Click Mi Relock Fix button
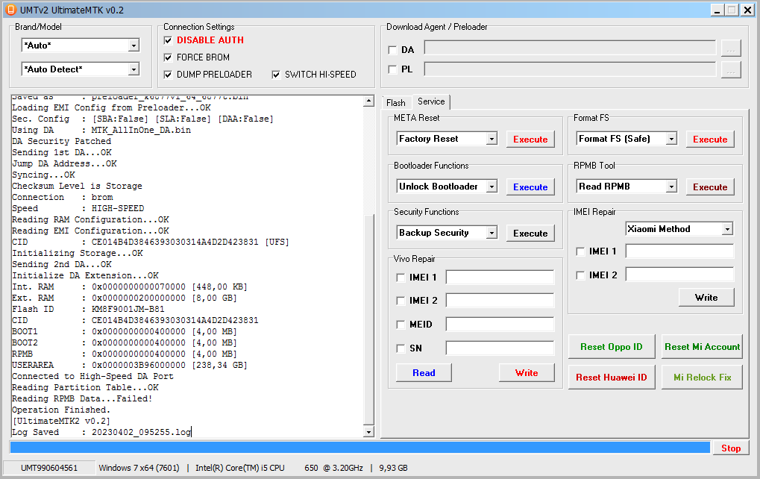760x479 pixels. (702, 378)
